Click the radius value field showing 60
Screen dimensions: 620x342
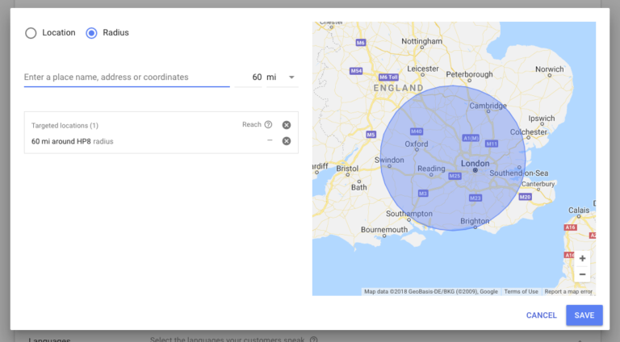[x=249, y=77]
